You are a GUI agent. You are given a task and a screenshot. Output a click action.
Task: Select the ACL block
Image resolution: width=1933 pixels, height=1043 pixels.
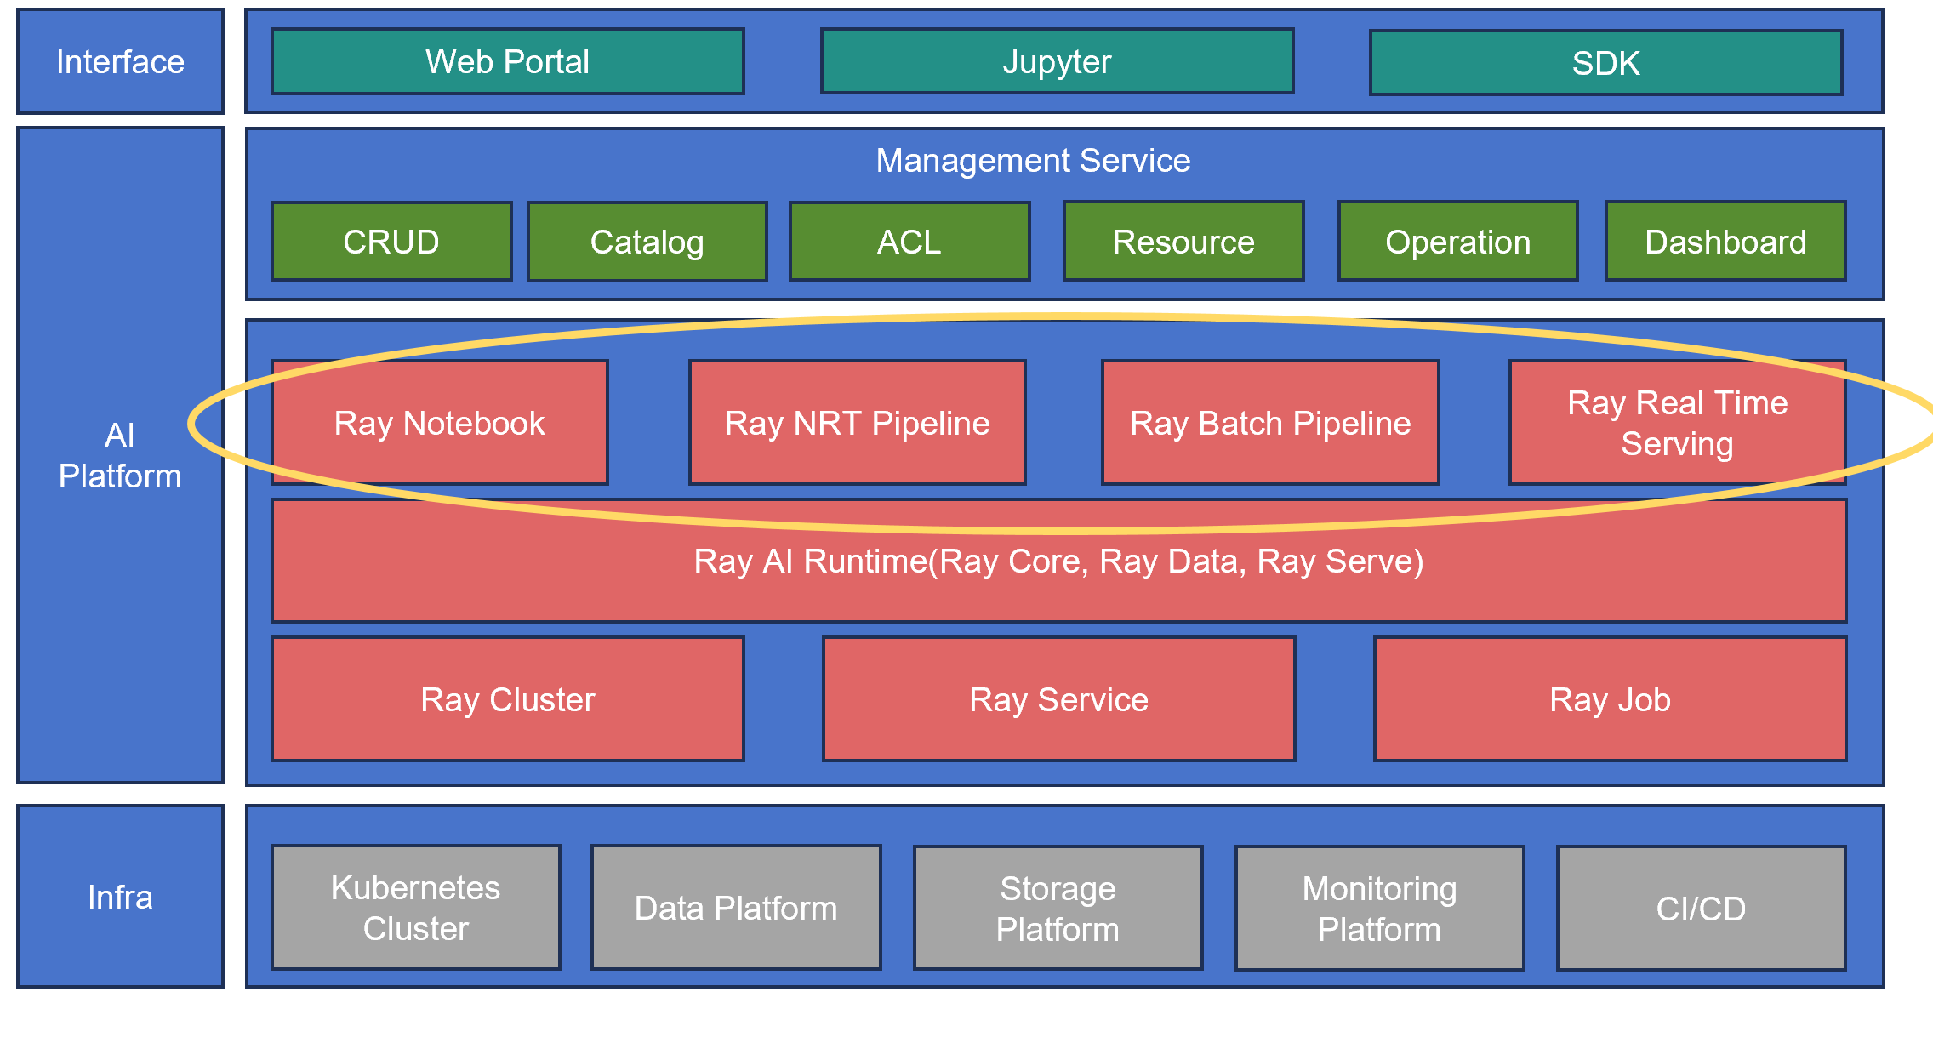tap(909, 242)
